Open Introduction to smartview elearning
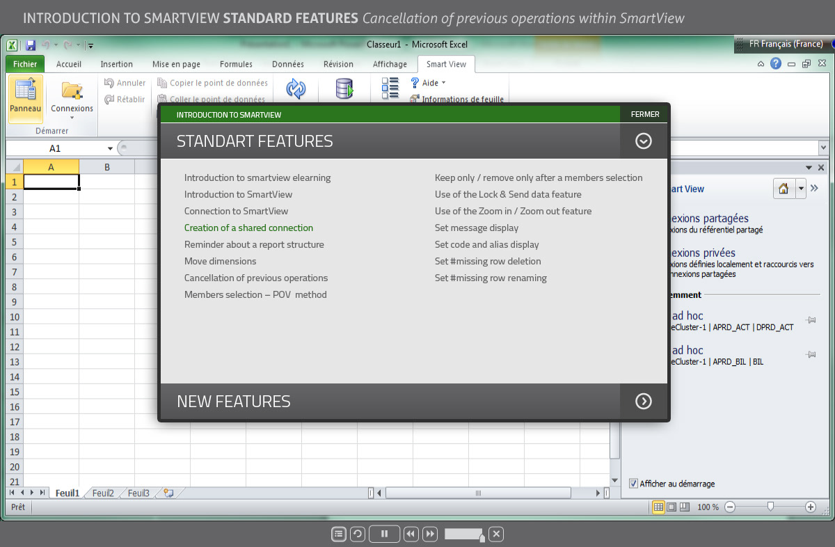Viewport: 835px width, 547px height. pyautogui.click(x=257, y=177)
